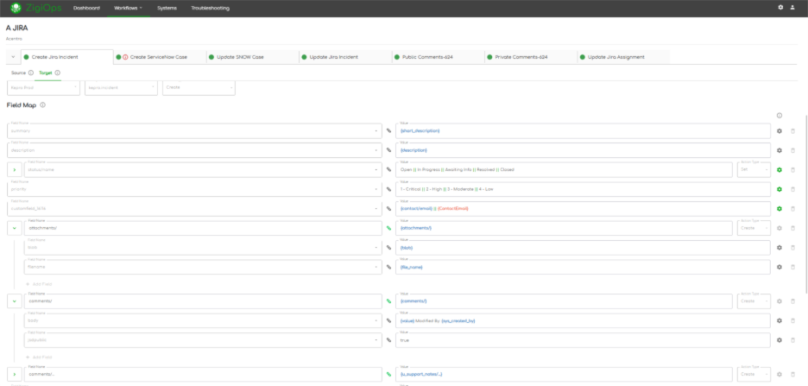Viewport: 808px width, 386px height.
Task: Open the actions list chevron left of tabs
Action: 13,57
